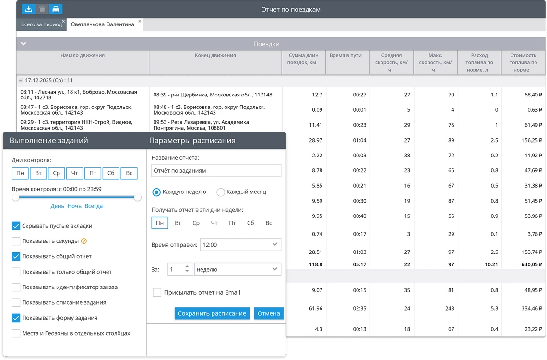Click the download report icon
The height and width of the screenshot is (360, 547).
click(x=29, y=9)
